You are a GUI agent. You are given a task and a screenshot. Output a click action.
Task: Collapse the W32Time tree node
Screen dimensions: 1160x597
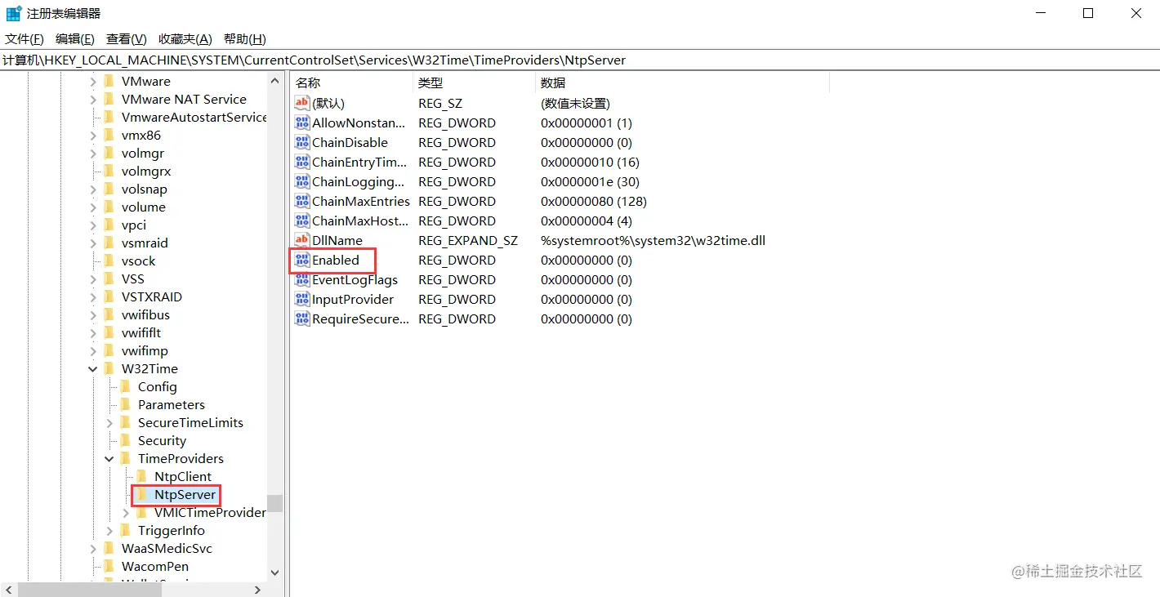click(x=92, y=369)
